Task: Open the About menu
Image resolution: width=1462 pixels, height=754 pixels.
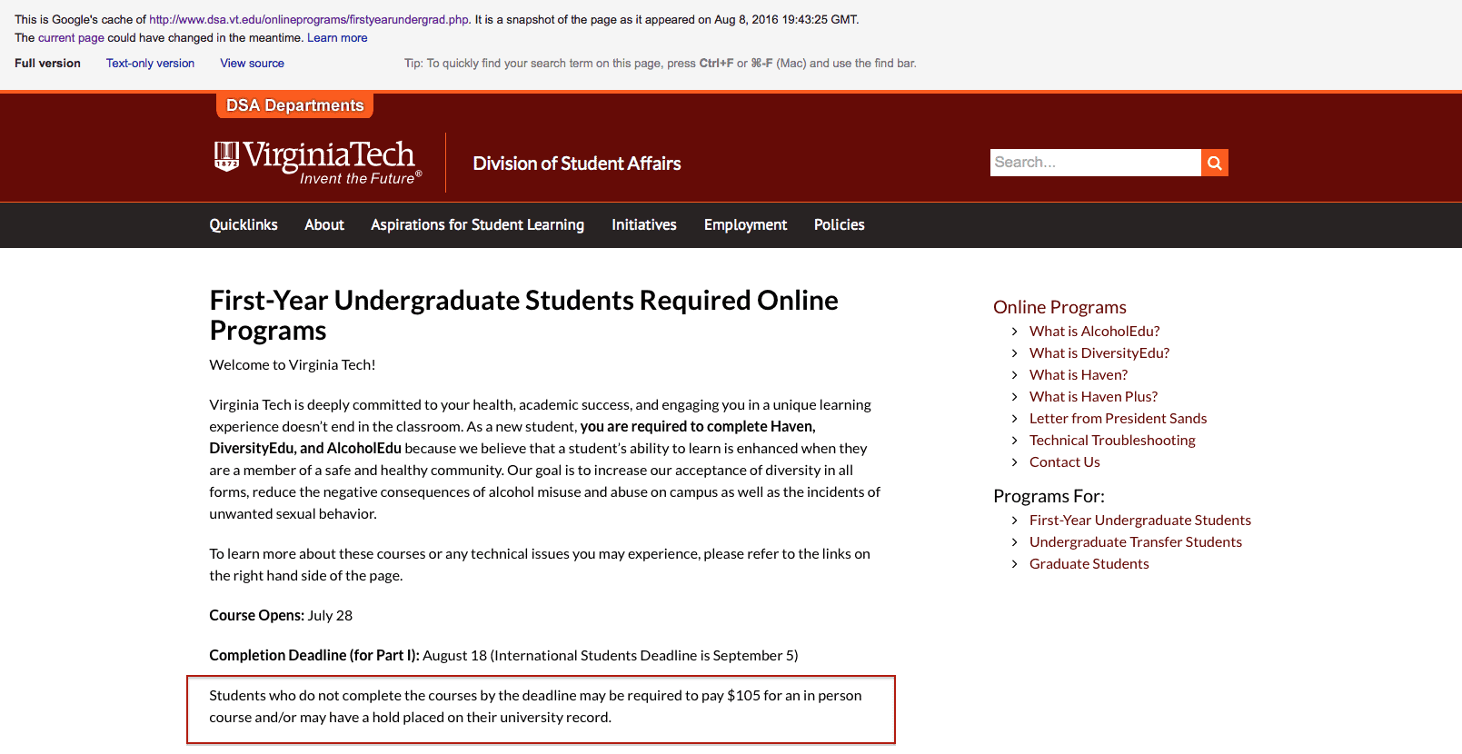Action: (x=324, y=224)
